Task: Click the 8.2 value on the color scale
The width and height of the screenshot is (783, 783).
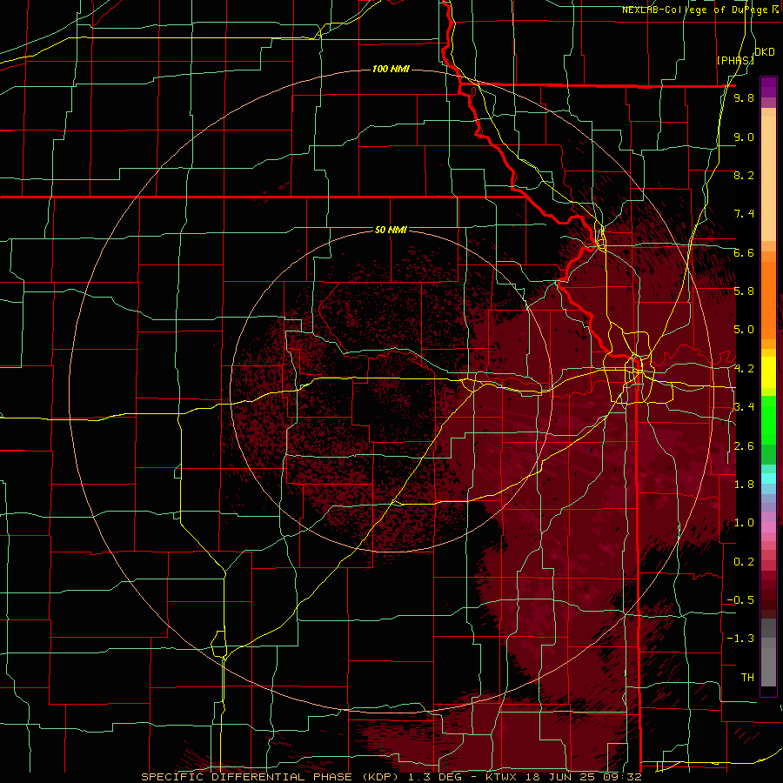Action: [744, 175]
